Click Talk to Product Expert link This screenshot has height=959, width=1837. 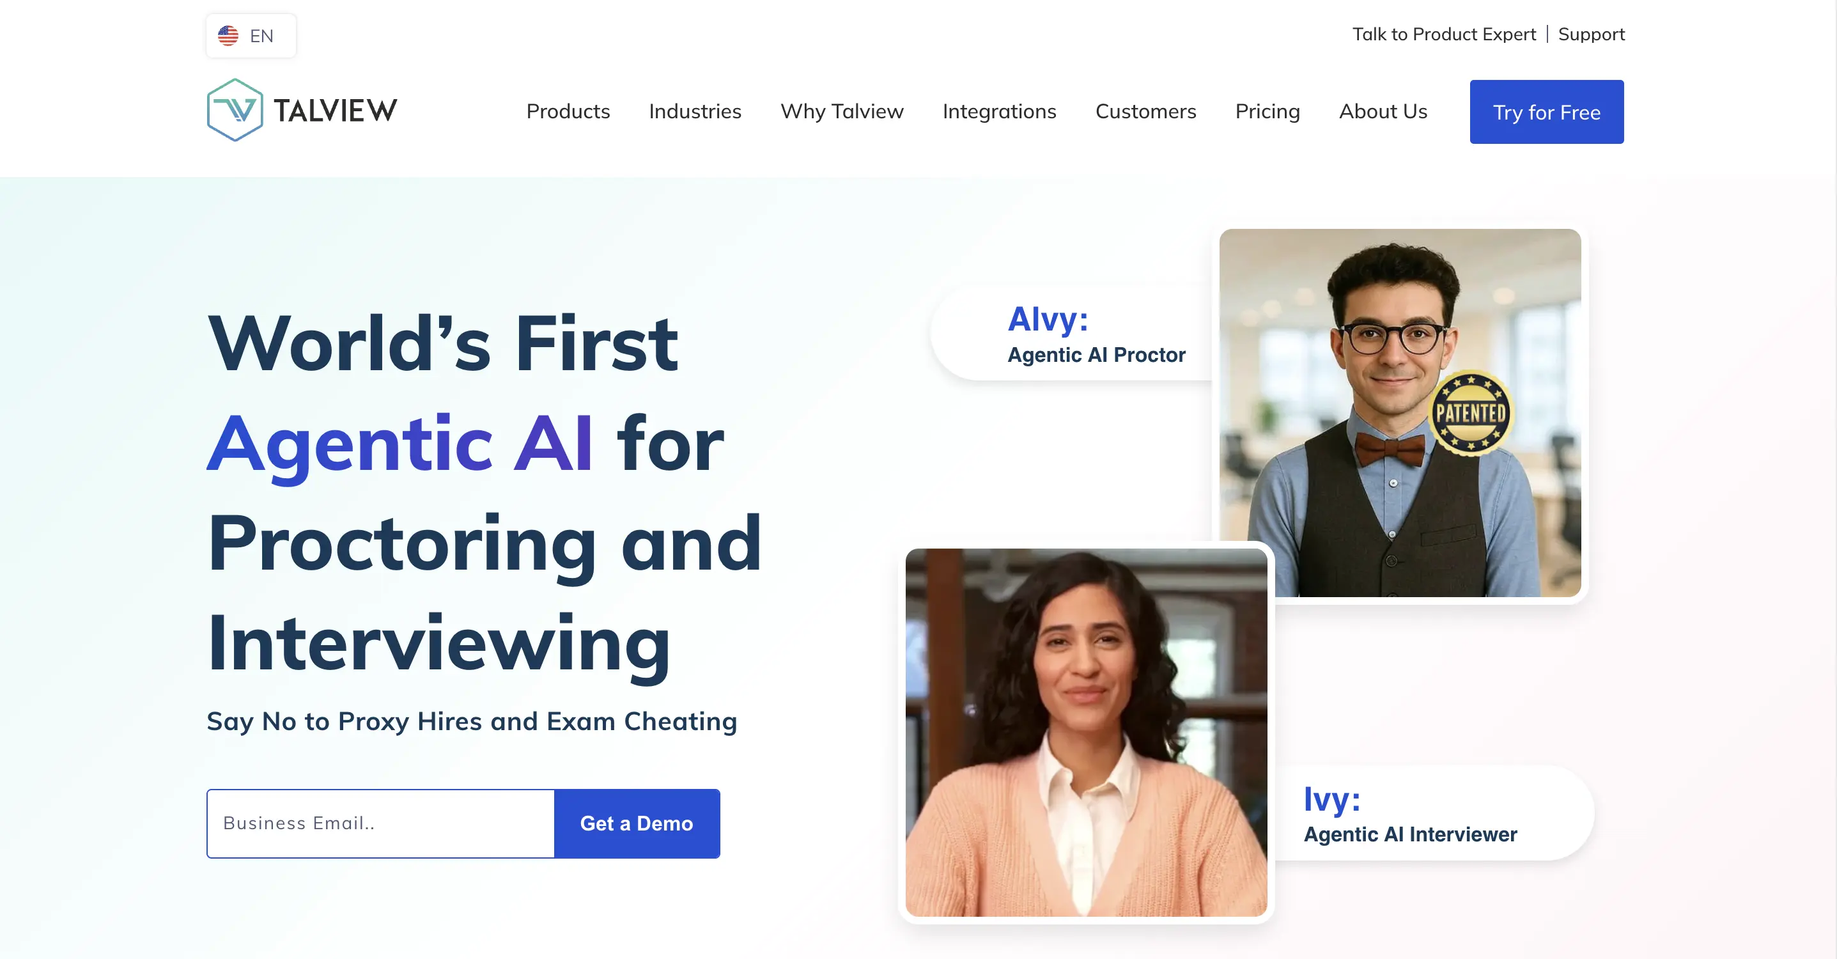[x=1443, y=35]
